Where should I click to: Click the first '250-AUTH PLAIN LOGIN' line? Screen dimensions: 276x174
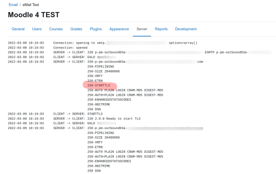(x=125, y=90)
